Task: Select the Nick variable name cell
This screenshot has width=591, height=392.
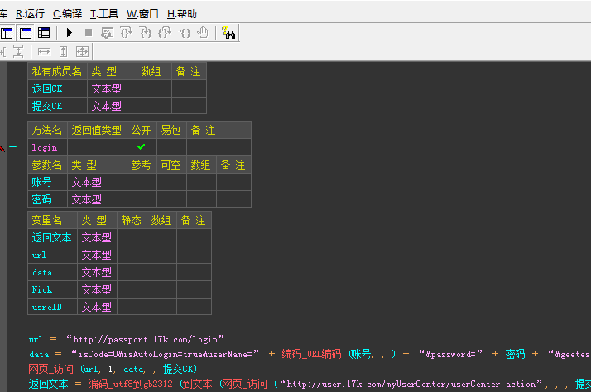Action: coord(52,289)
